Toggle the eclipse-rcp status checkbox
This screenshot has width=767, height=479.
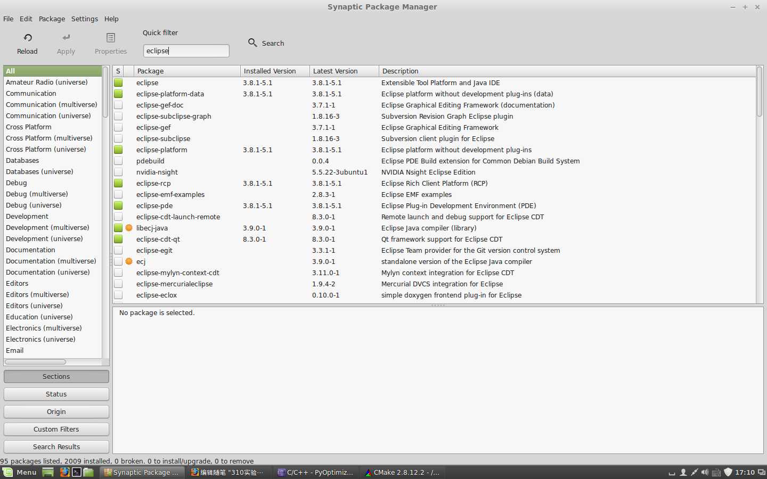pos(118,183)
